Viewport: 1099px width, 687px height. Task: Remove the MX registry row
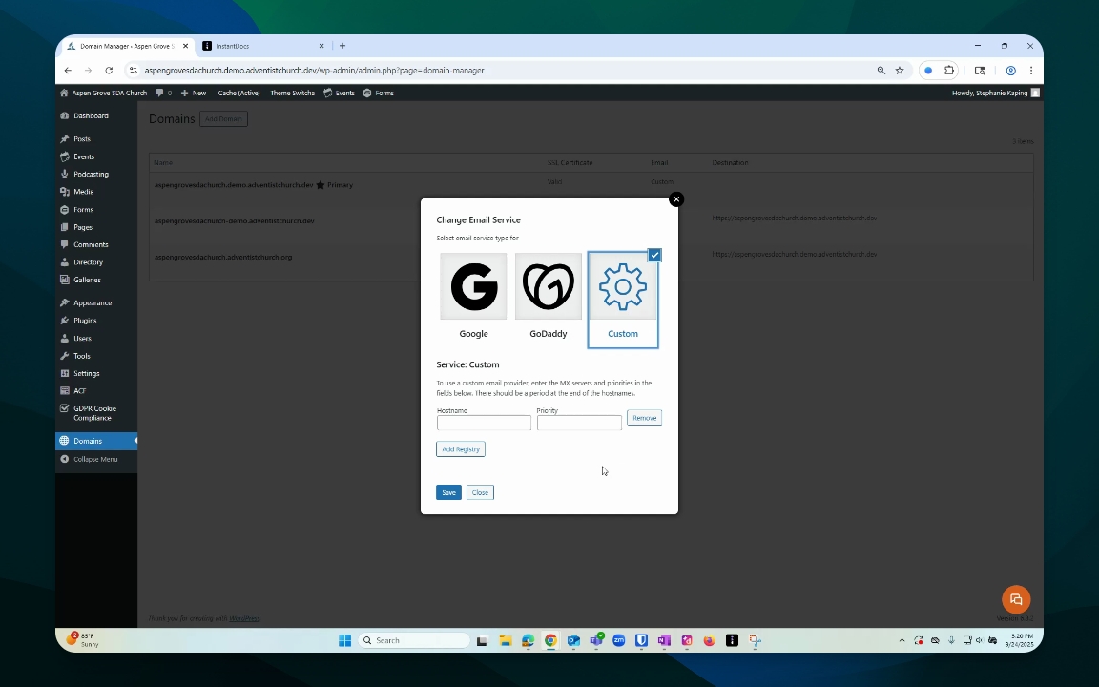click(644, 418)
